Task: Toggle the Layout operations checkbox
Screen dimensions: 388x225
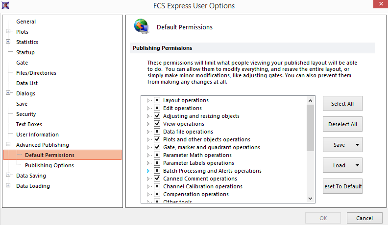Action: point(157,100)
